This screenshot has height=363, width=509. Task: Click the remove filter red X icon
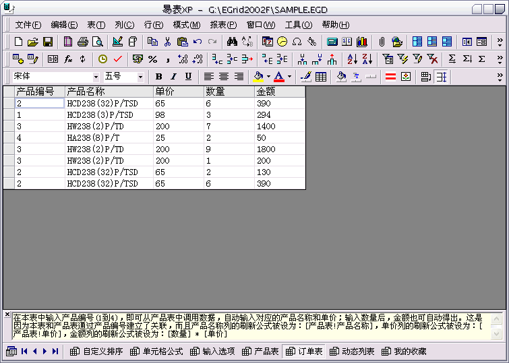(x=432, y=59)
